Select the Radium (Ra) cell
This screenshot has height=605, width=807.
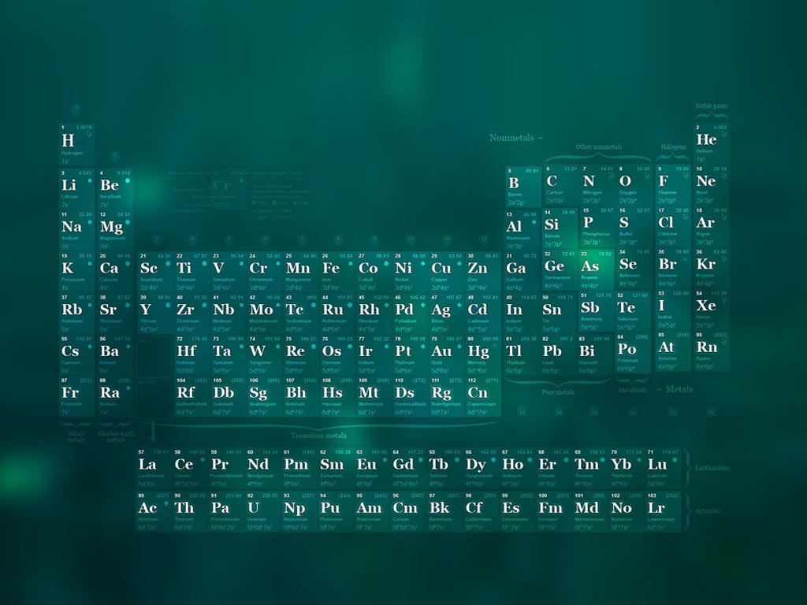click(x=115, y=397)
